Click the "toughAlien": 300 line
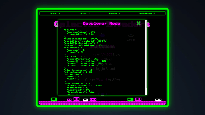 pyautogui.click(x=80, y=34)
